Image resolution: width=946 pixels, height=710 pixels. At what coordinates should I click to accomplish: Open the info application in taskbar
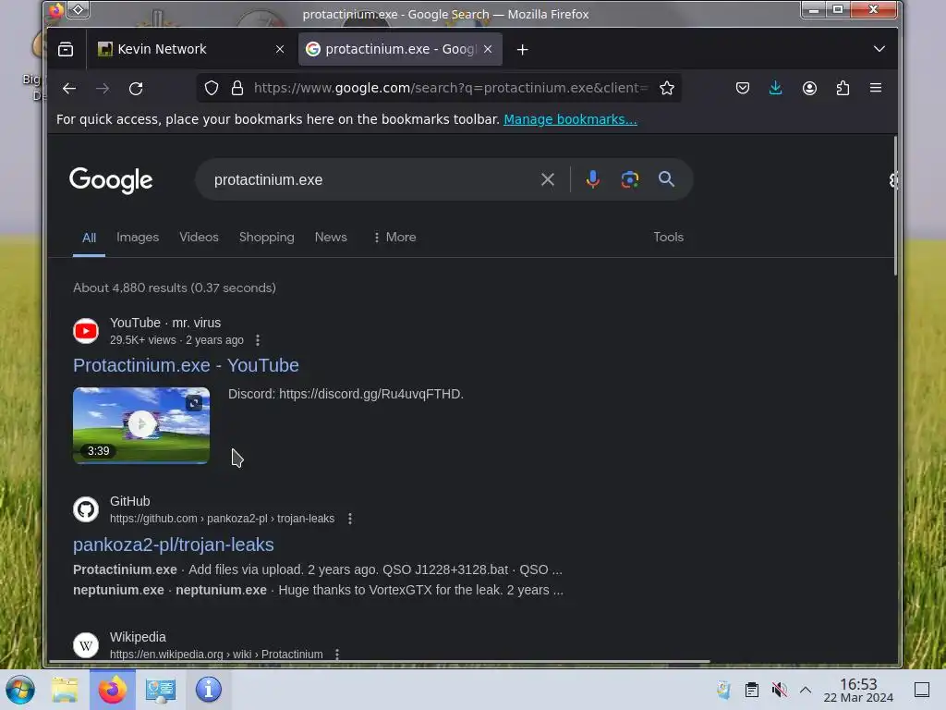pos(208,690)
